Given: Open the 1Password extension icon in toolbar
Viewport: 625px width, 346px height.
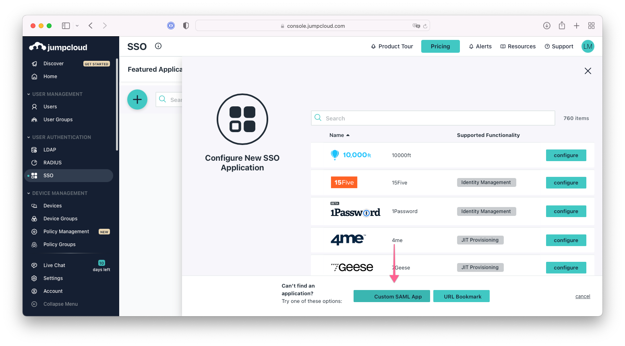Looking at the screenshot, I should pos(171,26).
